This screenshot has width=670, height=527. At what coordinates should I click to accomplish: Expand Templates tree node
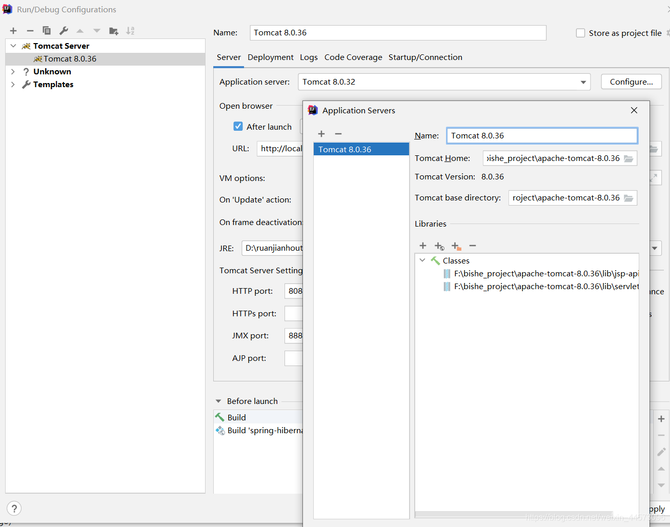[x=13, y=84]
